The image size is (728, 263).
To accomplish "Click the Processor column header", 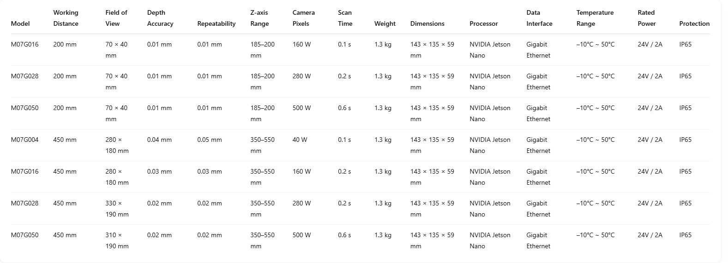I will (484, 23).
